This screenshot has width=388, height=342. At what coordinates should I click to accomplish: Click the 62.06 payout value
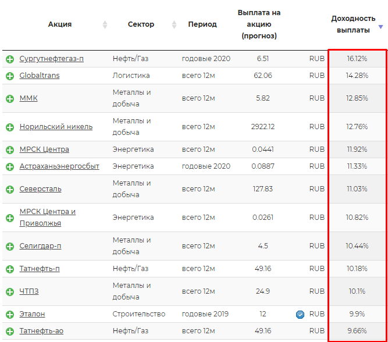point(263,76)
